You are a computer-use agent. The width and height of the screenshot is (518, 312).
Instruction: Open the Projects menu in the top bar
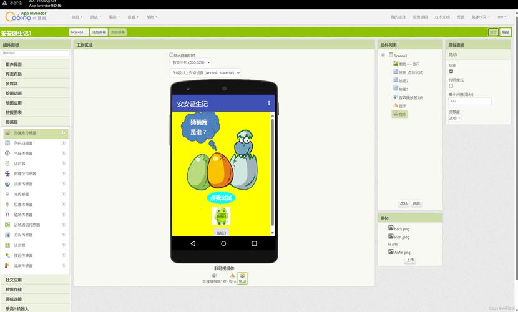tap(77, 17)
